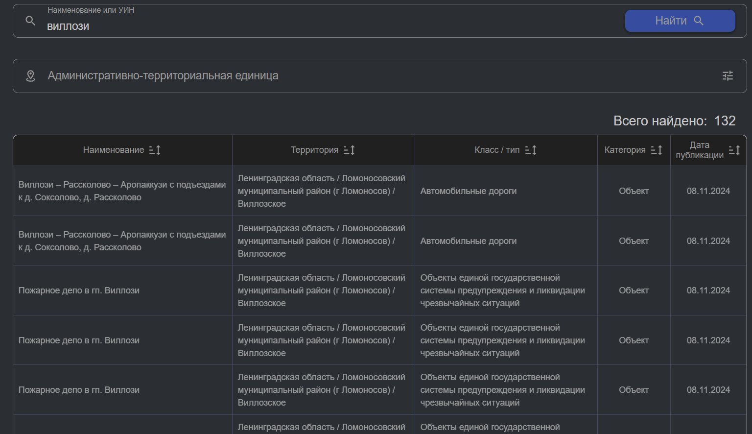Image resolution: width=752 pixels, height=434 pixels.
Task: Open third Пожарное депо в гп. Виллози row
Action: [x=379, y=390]
